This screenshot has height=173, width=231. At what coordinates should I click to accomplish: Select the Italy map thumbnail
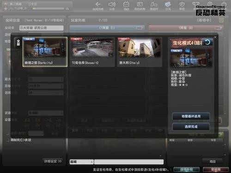click(140, 52)
